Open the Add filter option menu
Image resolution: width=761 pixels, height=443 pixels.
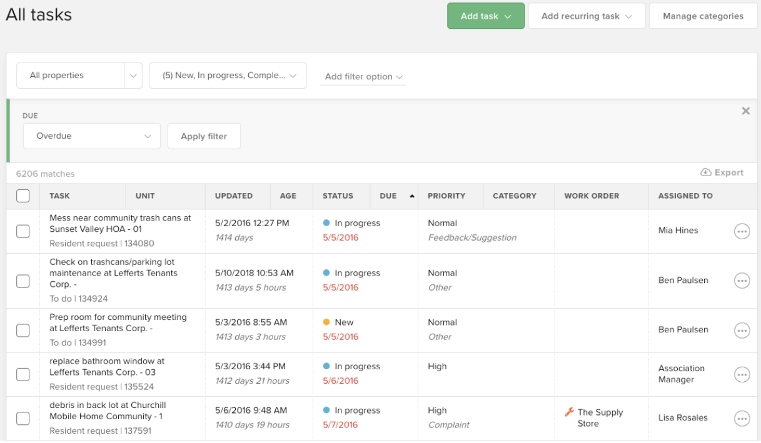(x=363, y=76)
